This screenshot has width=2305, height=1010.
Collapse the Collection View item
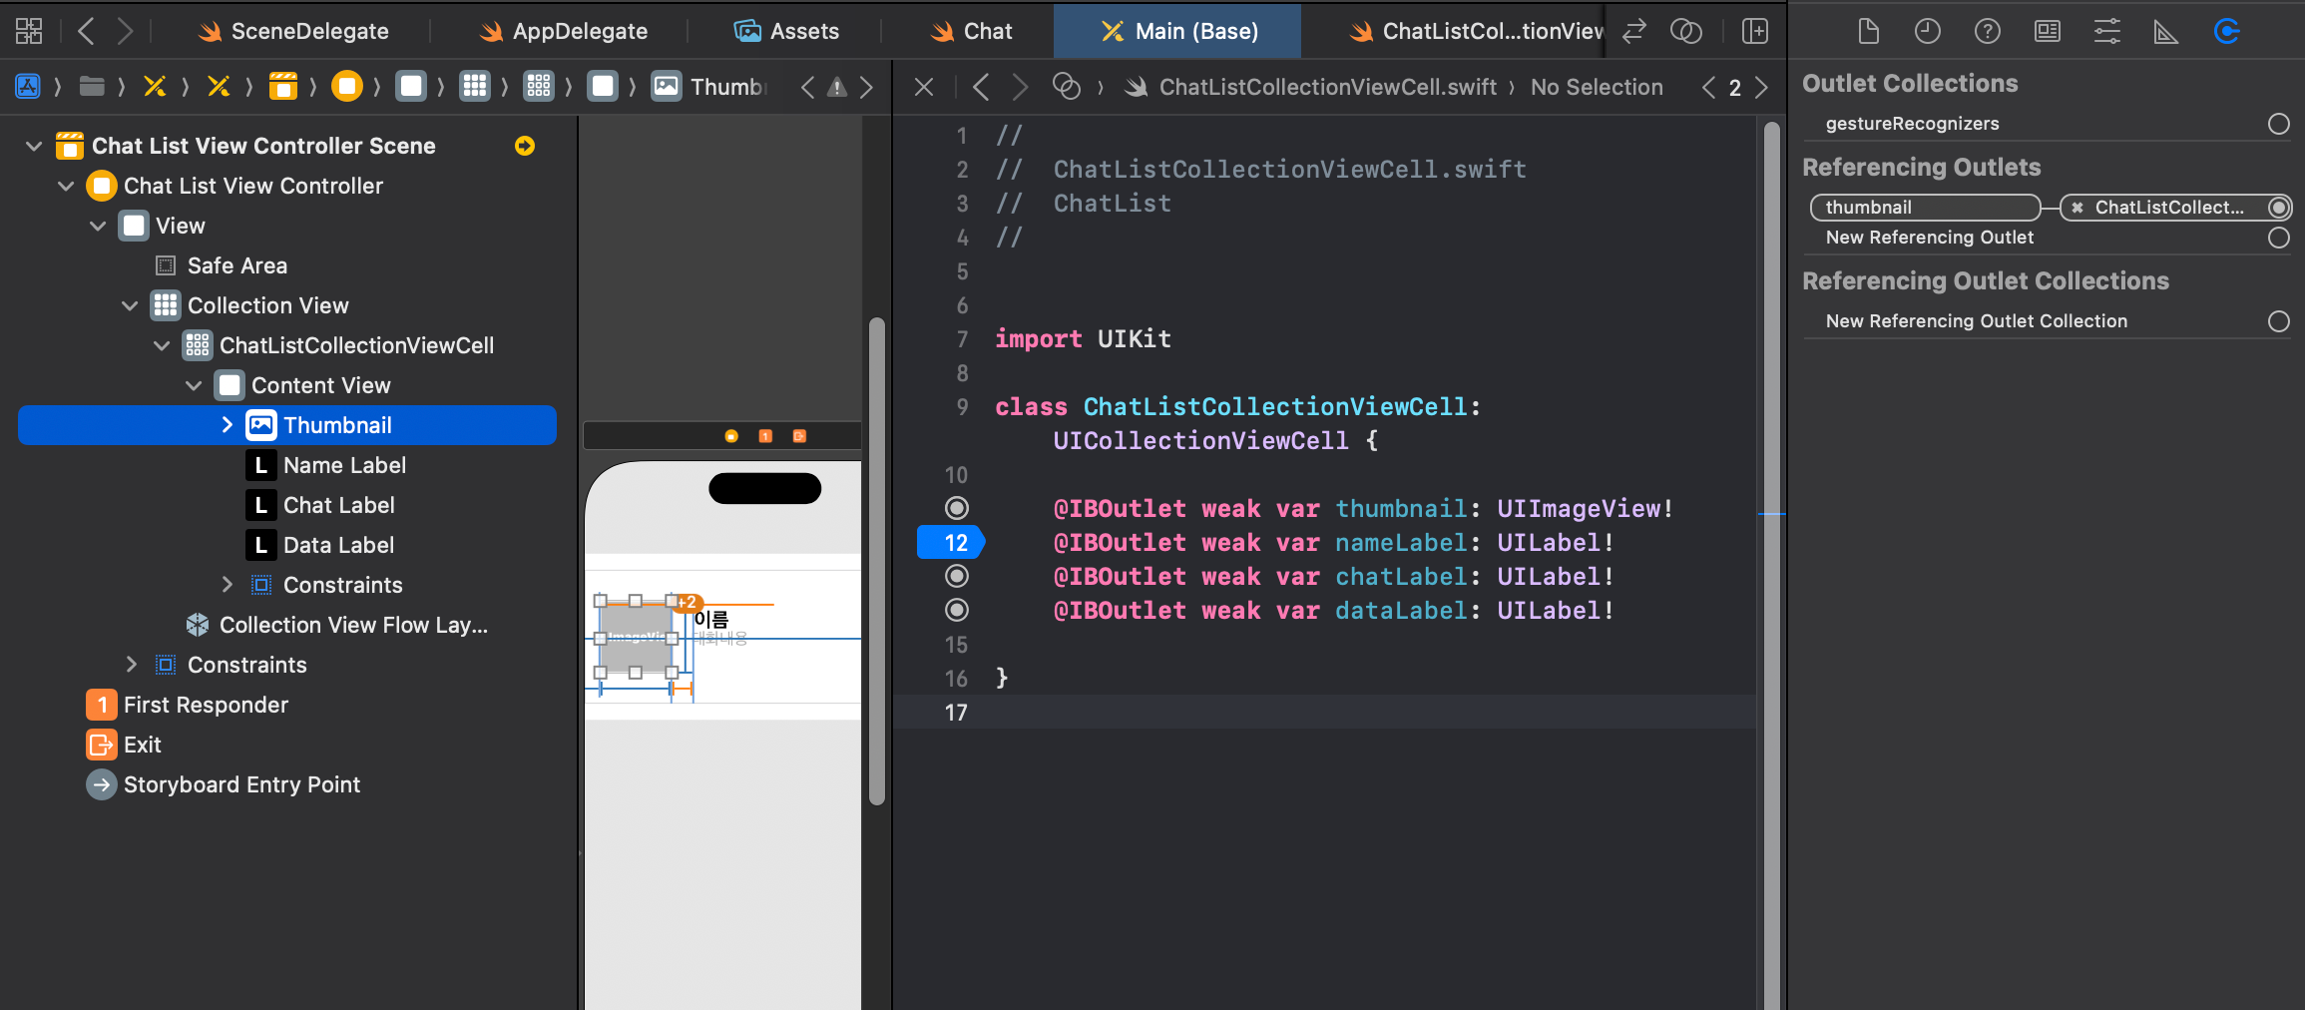pos(130,305)
